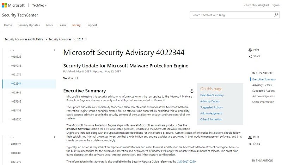Go to Suggested Actions in article nav
The height and width of the screenshot is (165, 282).
click(x=263, y=91)
